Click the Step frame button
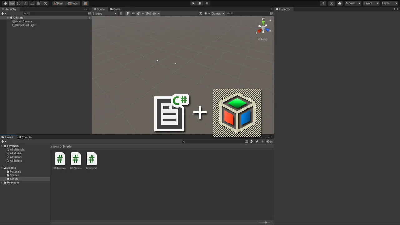The image size is (400, 225). [207, 3]
